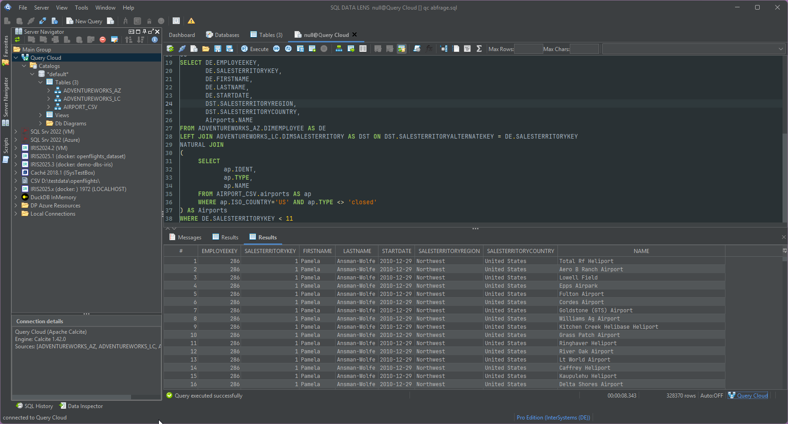Open server information icon in main toolbar
Image resolution: width=788 pixels, height=424 pixels.
[x=54, y=21]
